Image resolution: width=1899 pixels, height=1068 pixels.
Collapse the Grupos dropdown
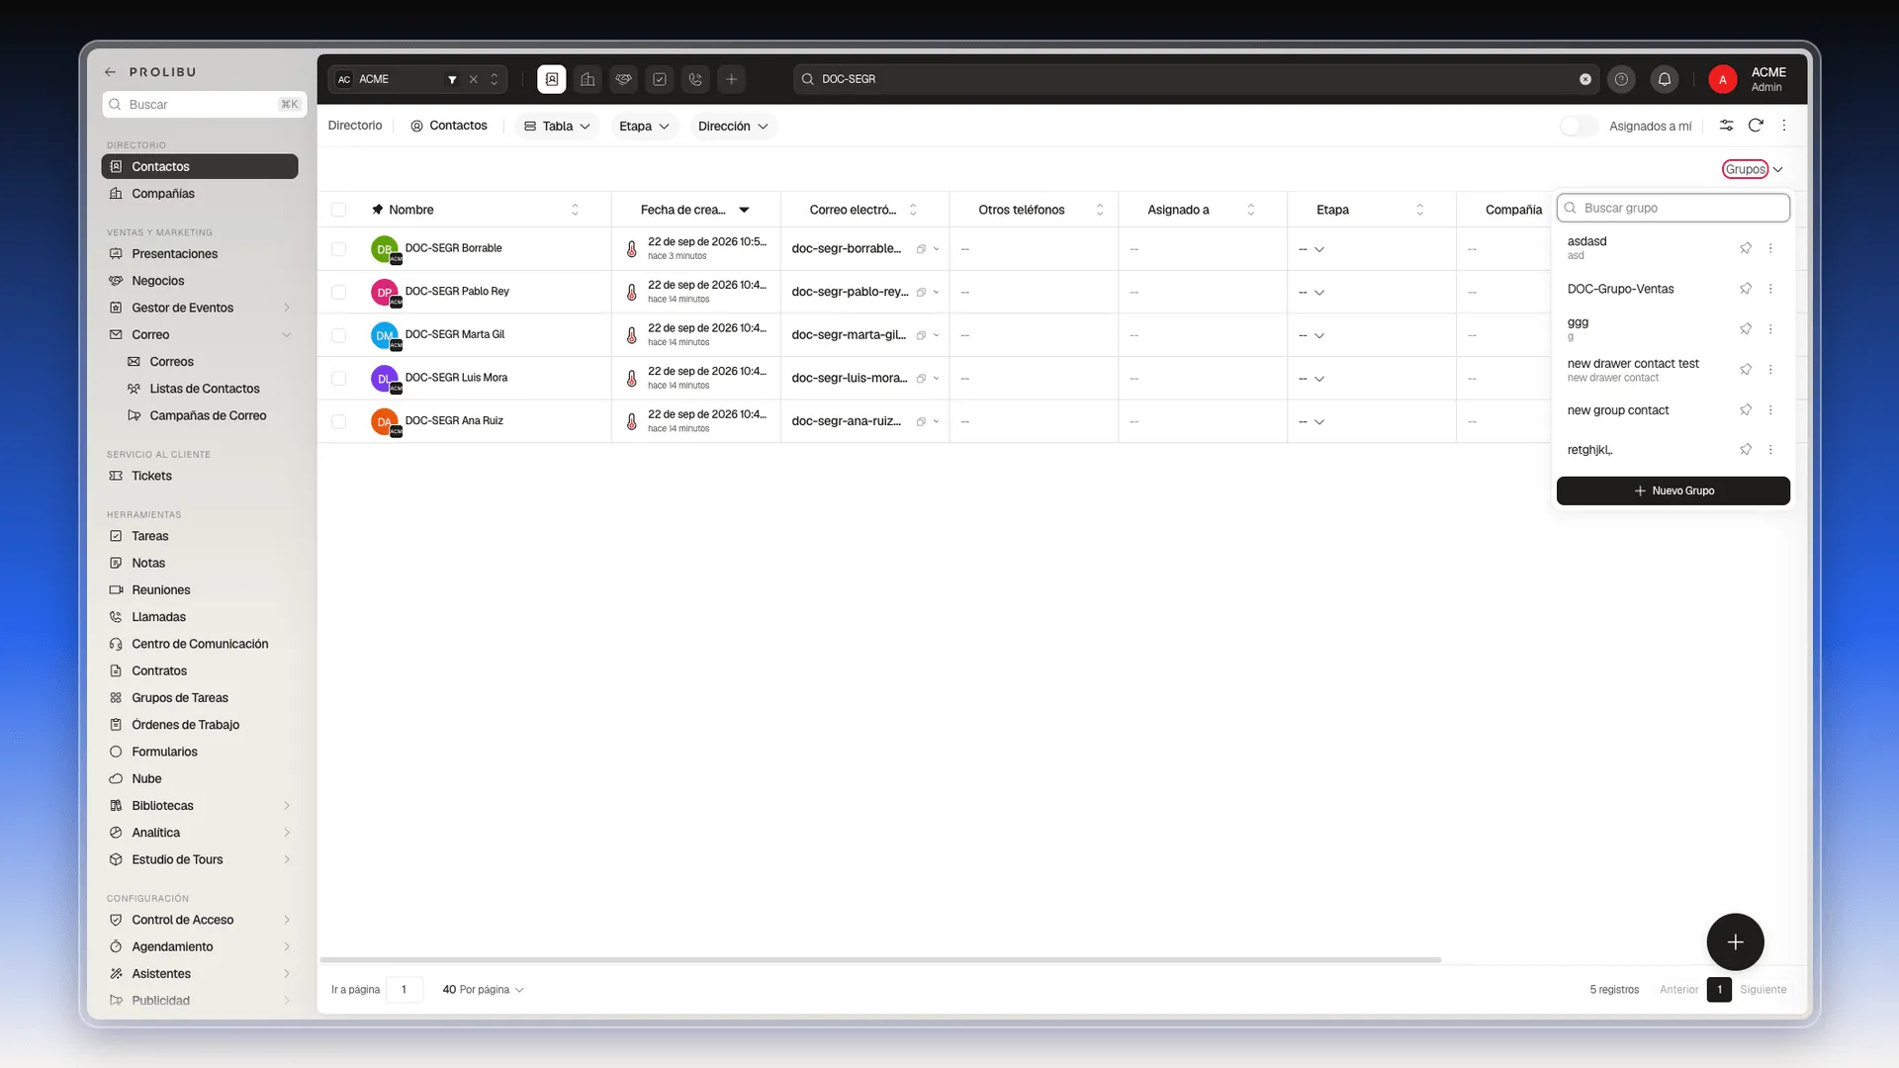[1753, 169]
